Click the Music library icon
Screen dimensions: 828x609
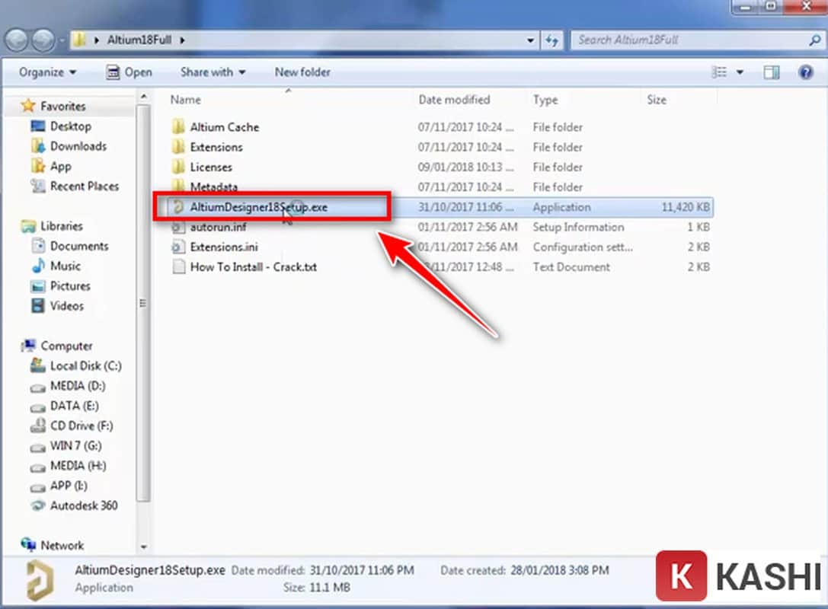[x=37, y=266]
